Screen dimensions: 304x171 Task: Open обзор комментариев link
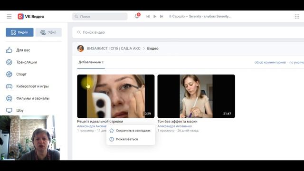coord(270,62)
